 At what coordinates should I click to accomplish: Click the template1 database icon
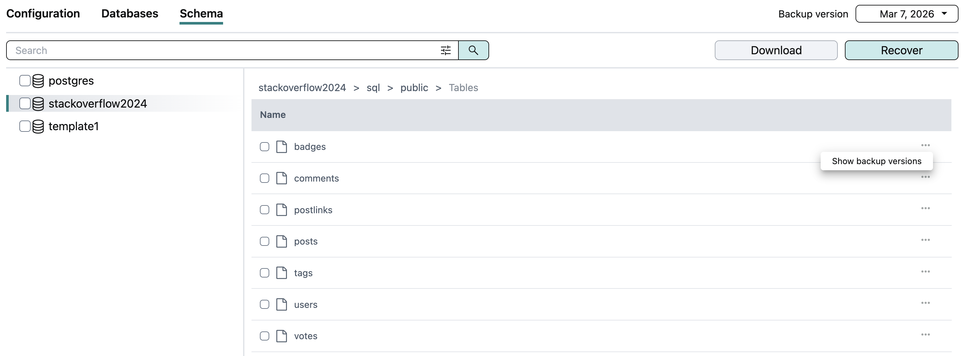[x=38, y=127]
